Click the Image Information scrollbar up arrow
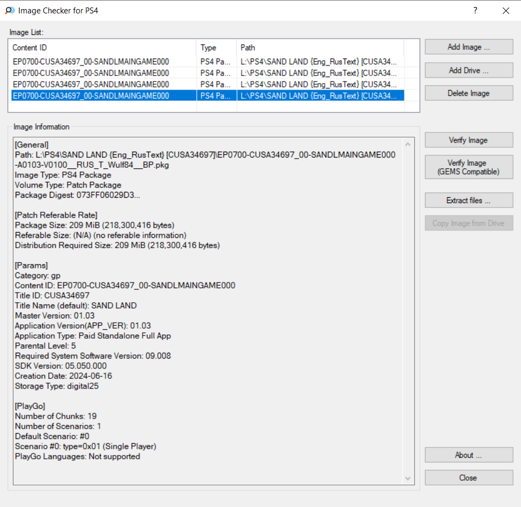The width and height of the screenshot is (521, 507). [408, 145]
